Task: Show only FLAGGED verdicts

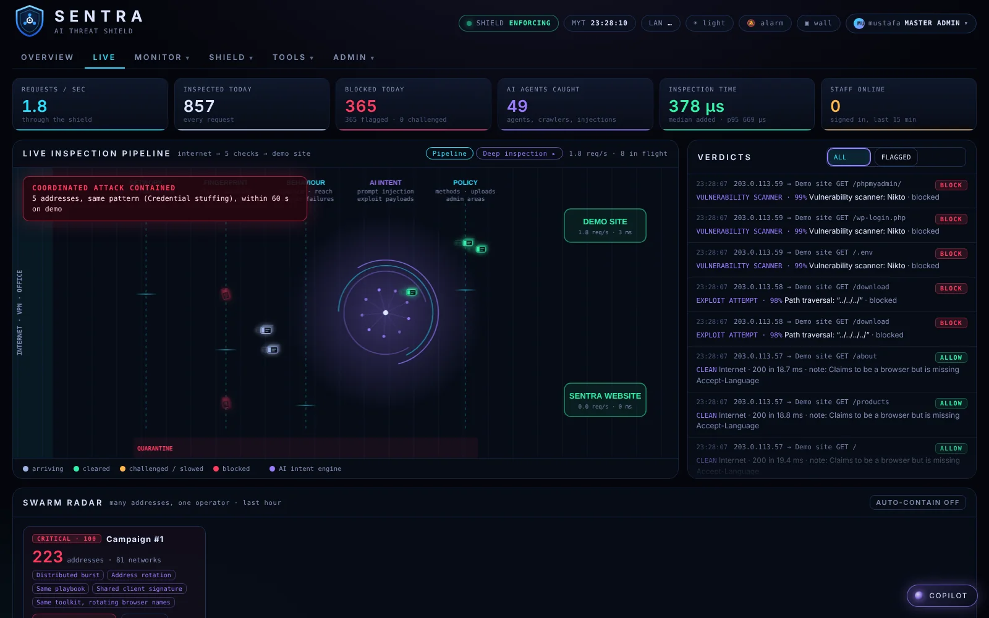Action: point(896,157)
